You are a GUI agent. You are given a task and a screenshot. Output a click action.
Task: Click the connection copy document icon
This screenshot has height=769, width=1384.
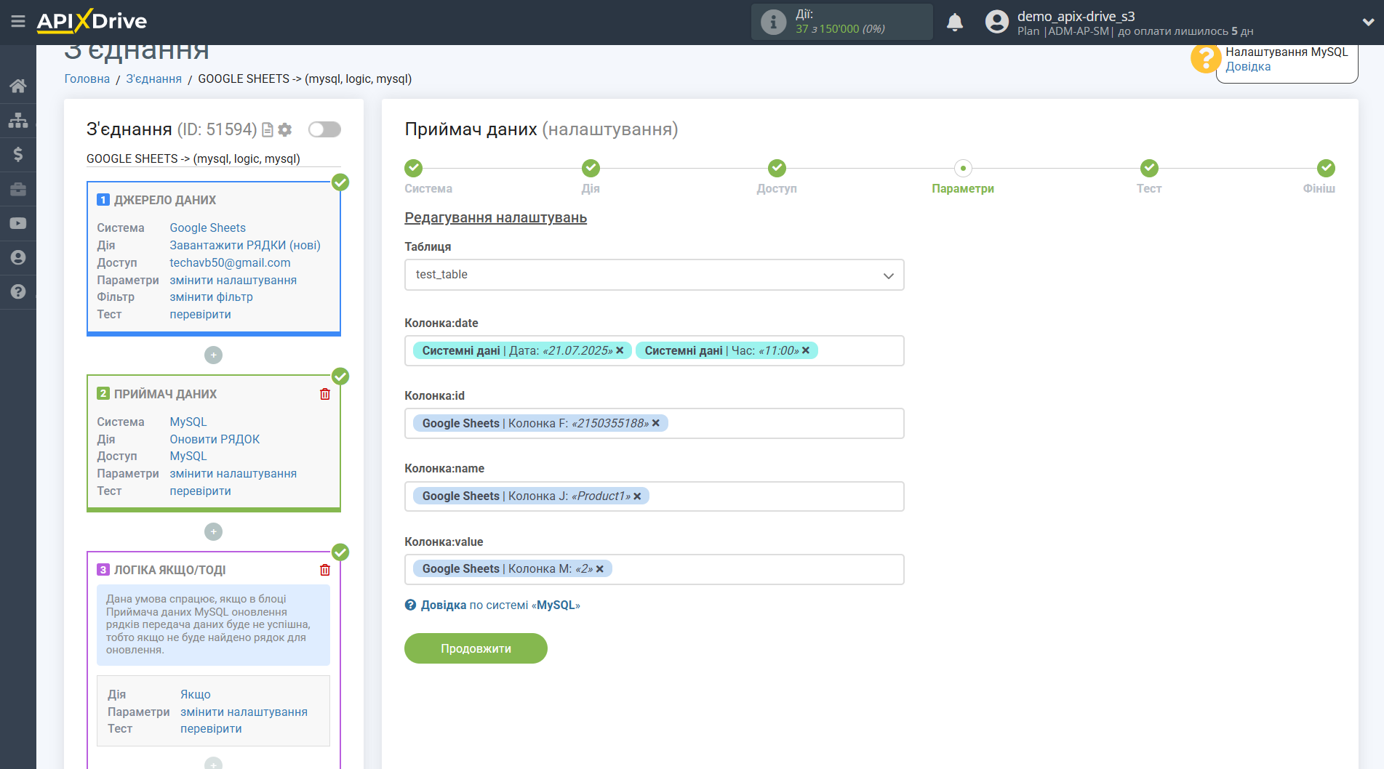268,130
